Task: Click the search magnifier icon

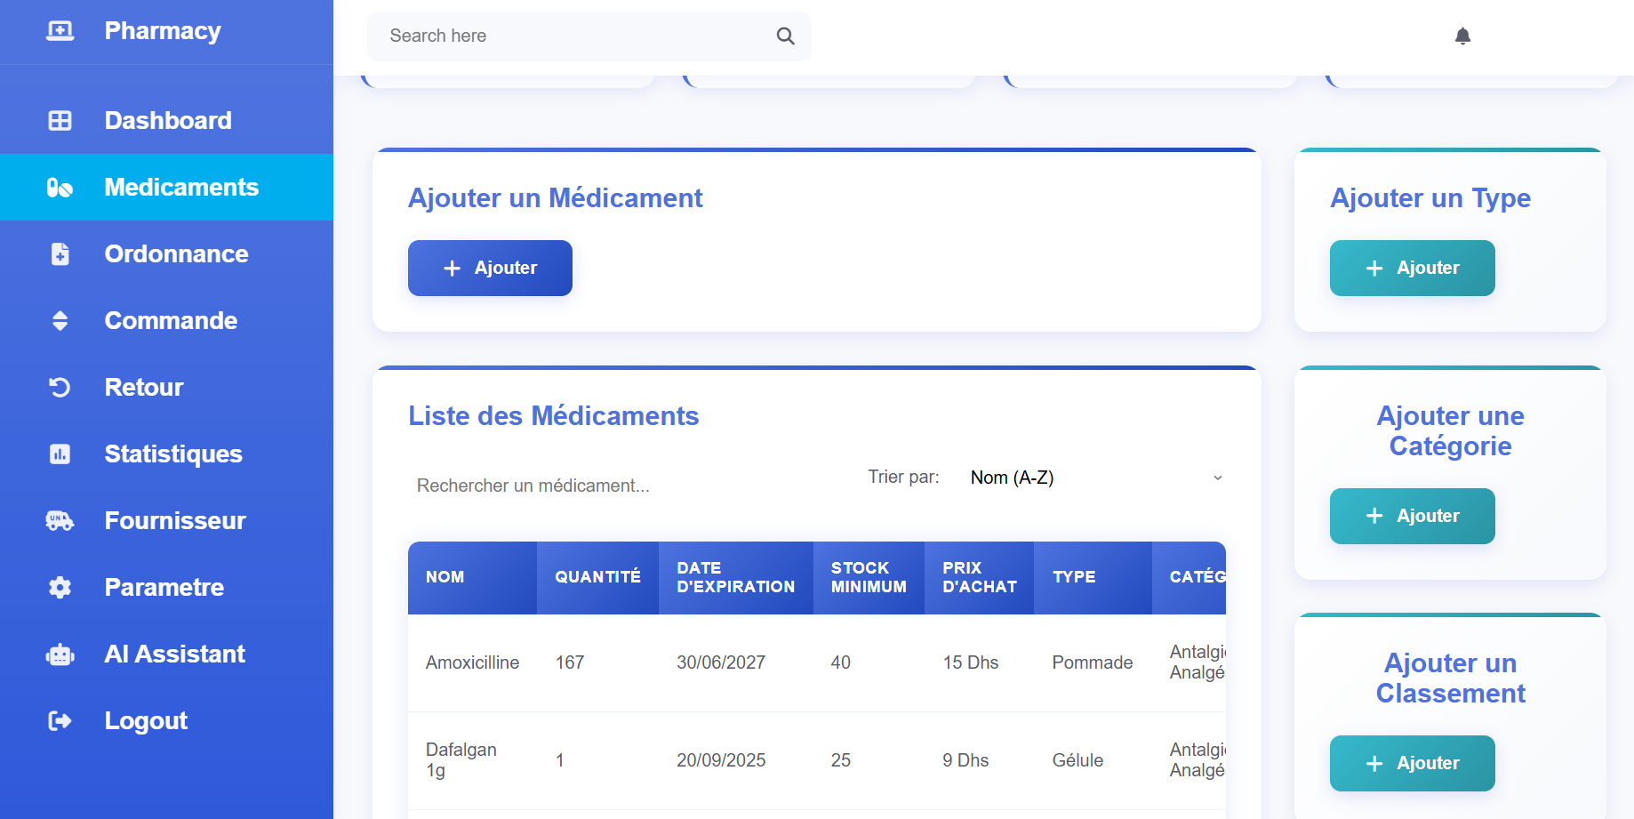Action: pos(785,36)
